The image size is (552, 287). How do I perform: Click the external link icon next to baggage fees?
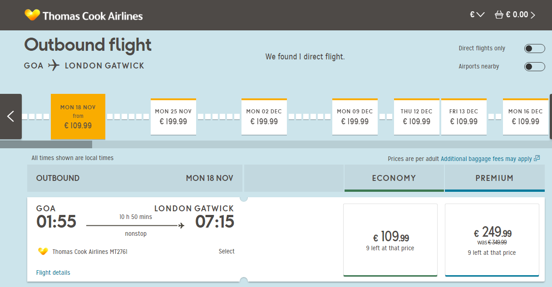pyautogui.click(x=537, y=158)
